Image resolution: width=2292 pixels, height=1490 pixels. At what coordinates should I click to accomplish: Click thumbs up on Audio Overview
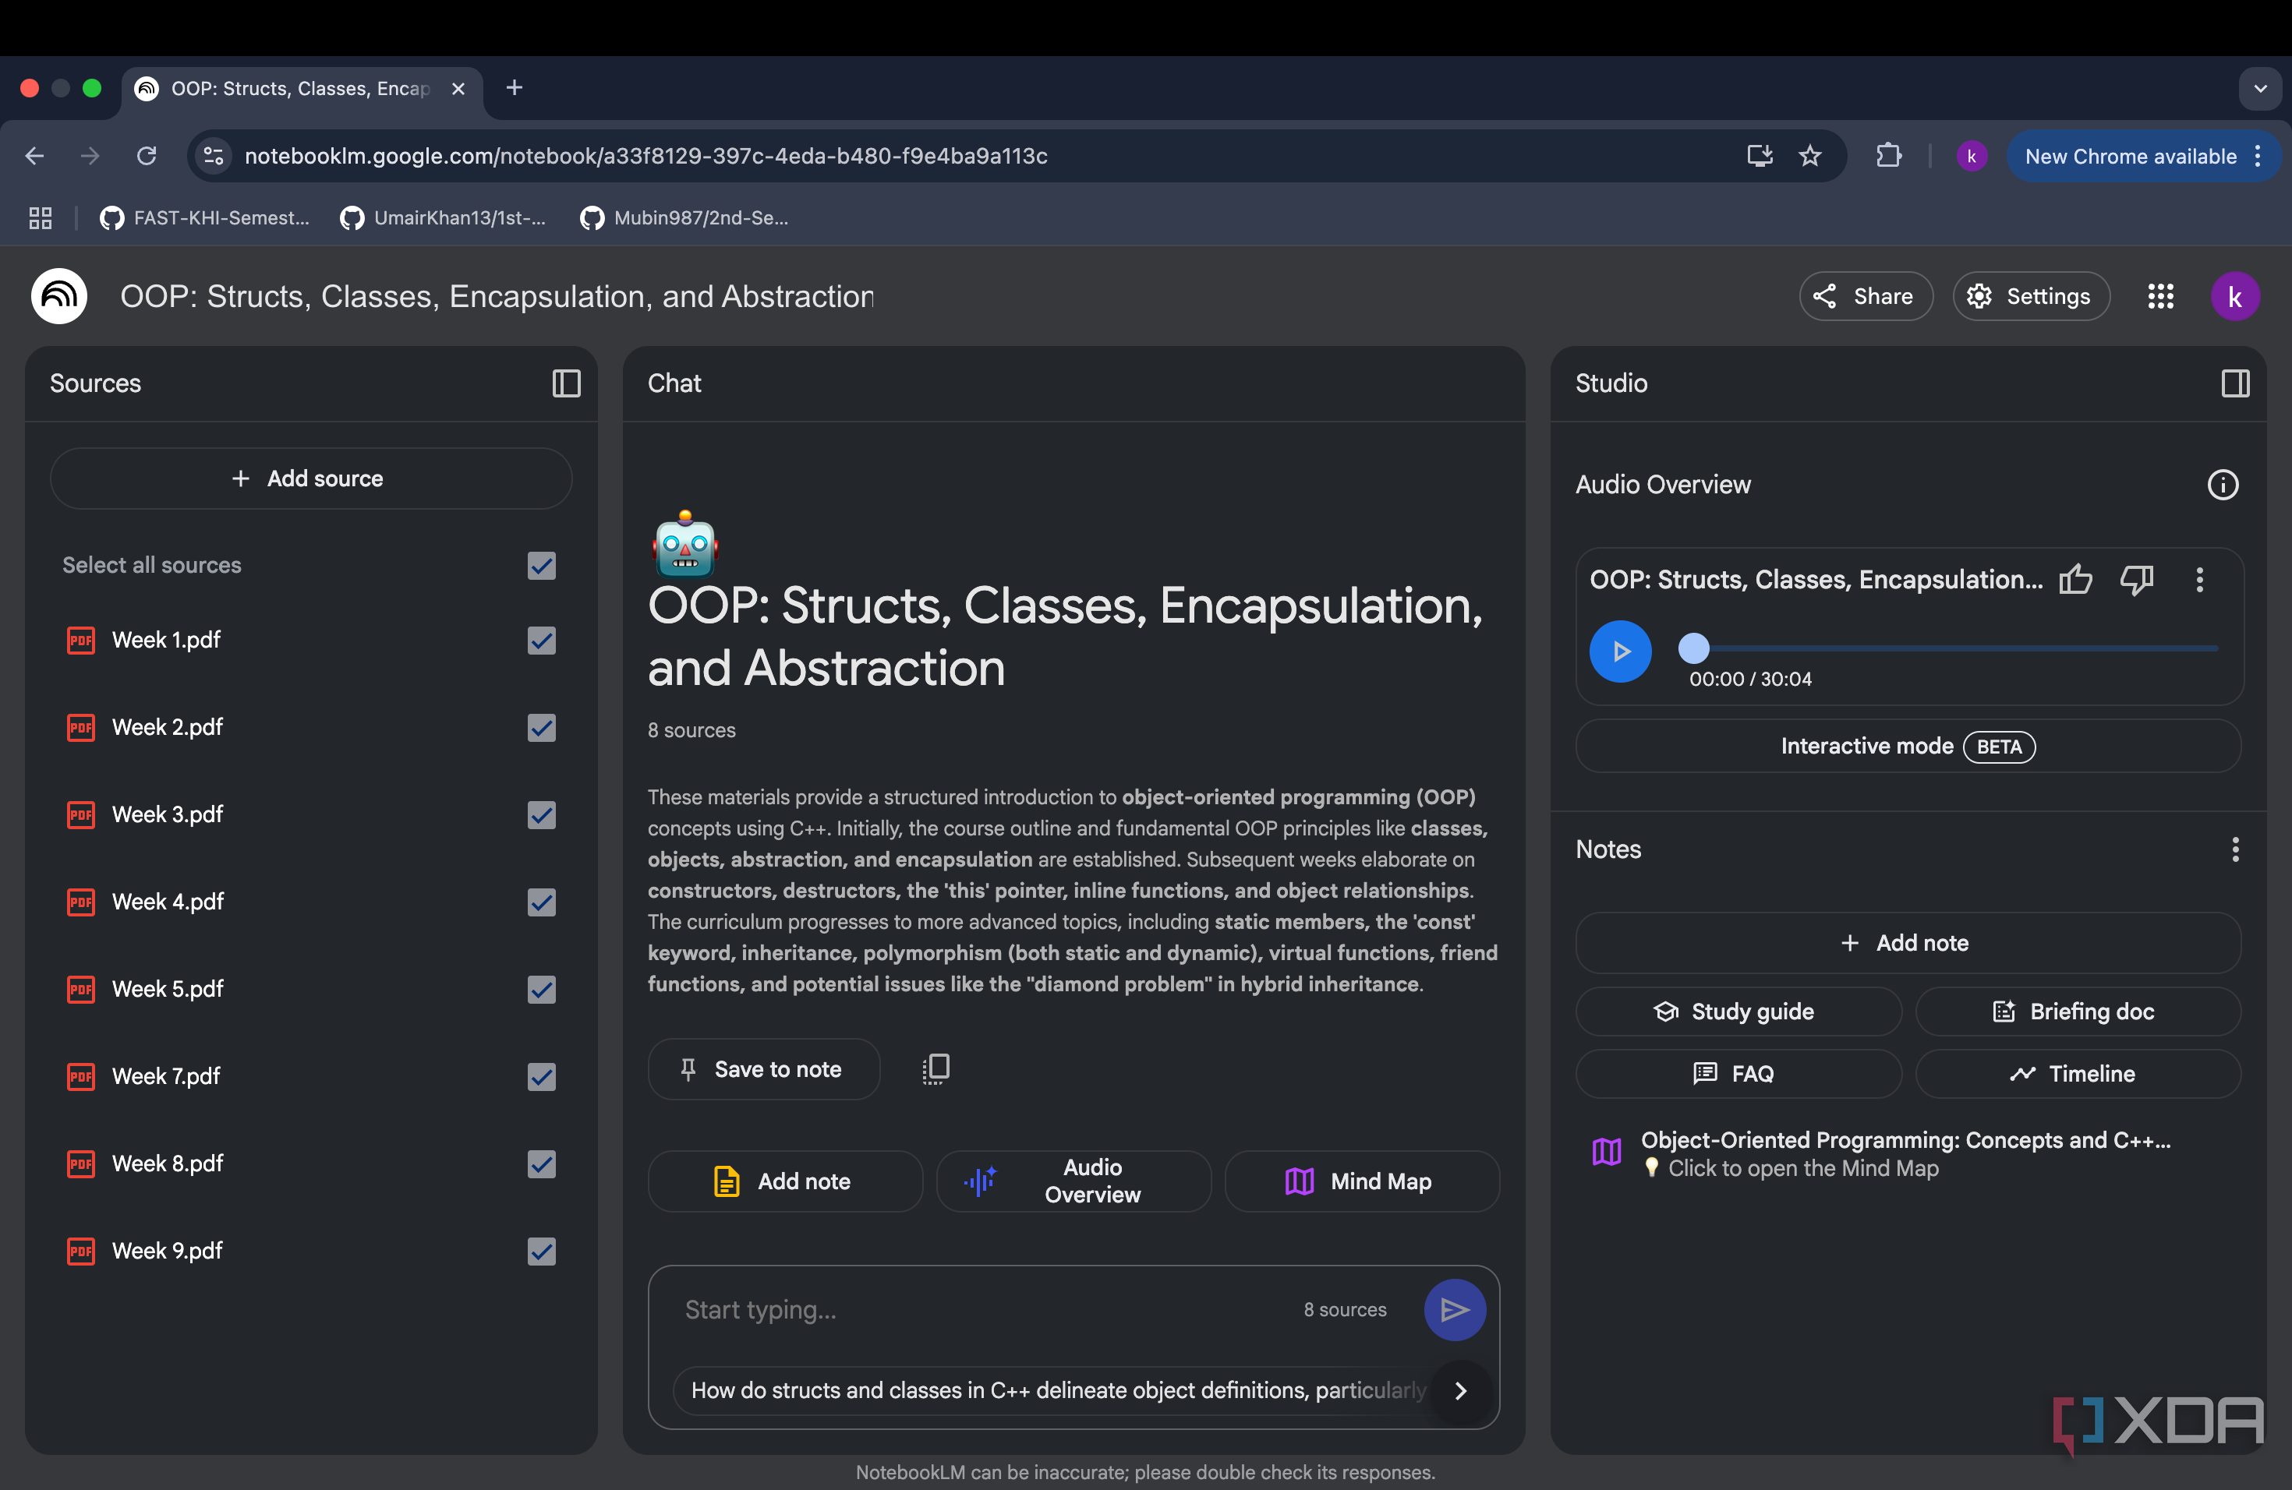[x=2074, y=580]
